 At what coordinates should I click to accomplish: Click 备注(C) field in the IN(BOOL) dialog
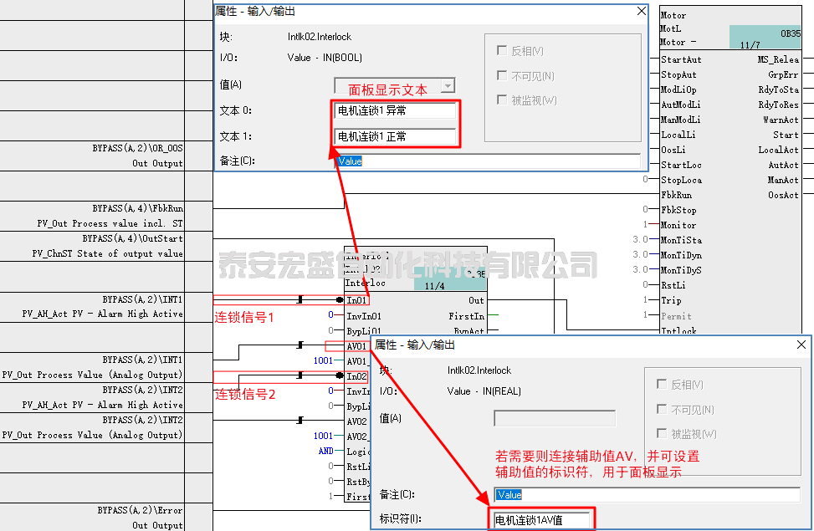(488, 161)
